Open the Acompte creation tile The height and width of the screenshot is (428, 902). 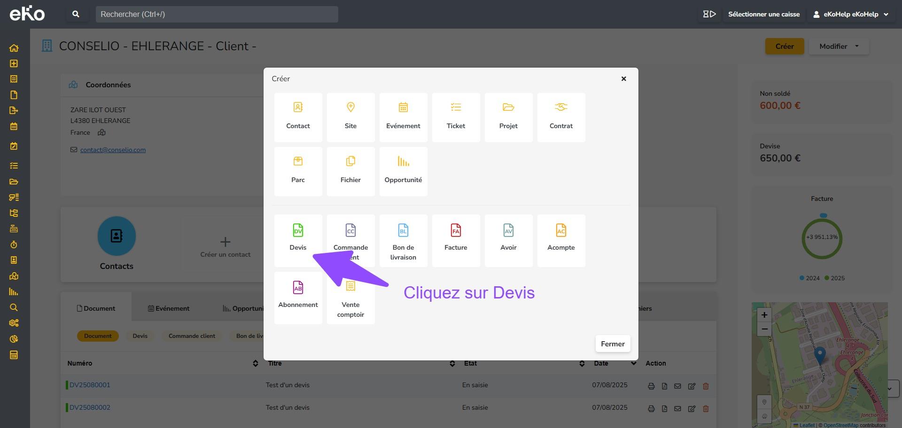(561, 238)
